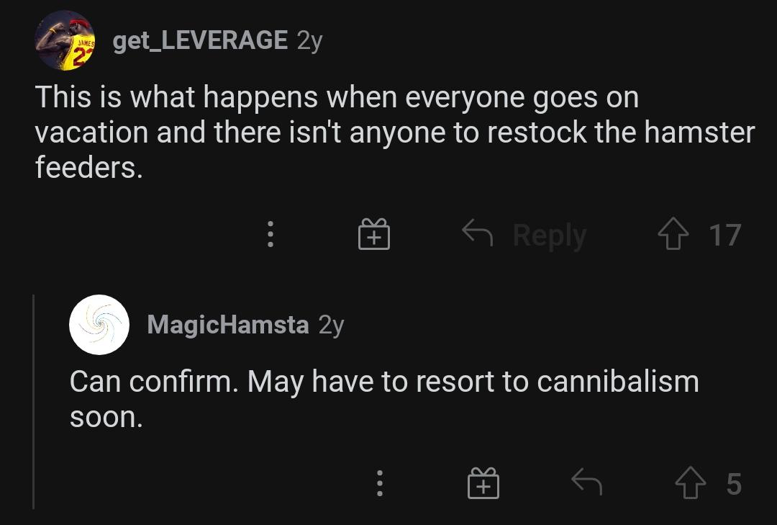Click the MagicHamsta username
Screen dimensions: 777x525
coord(228,325)
